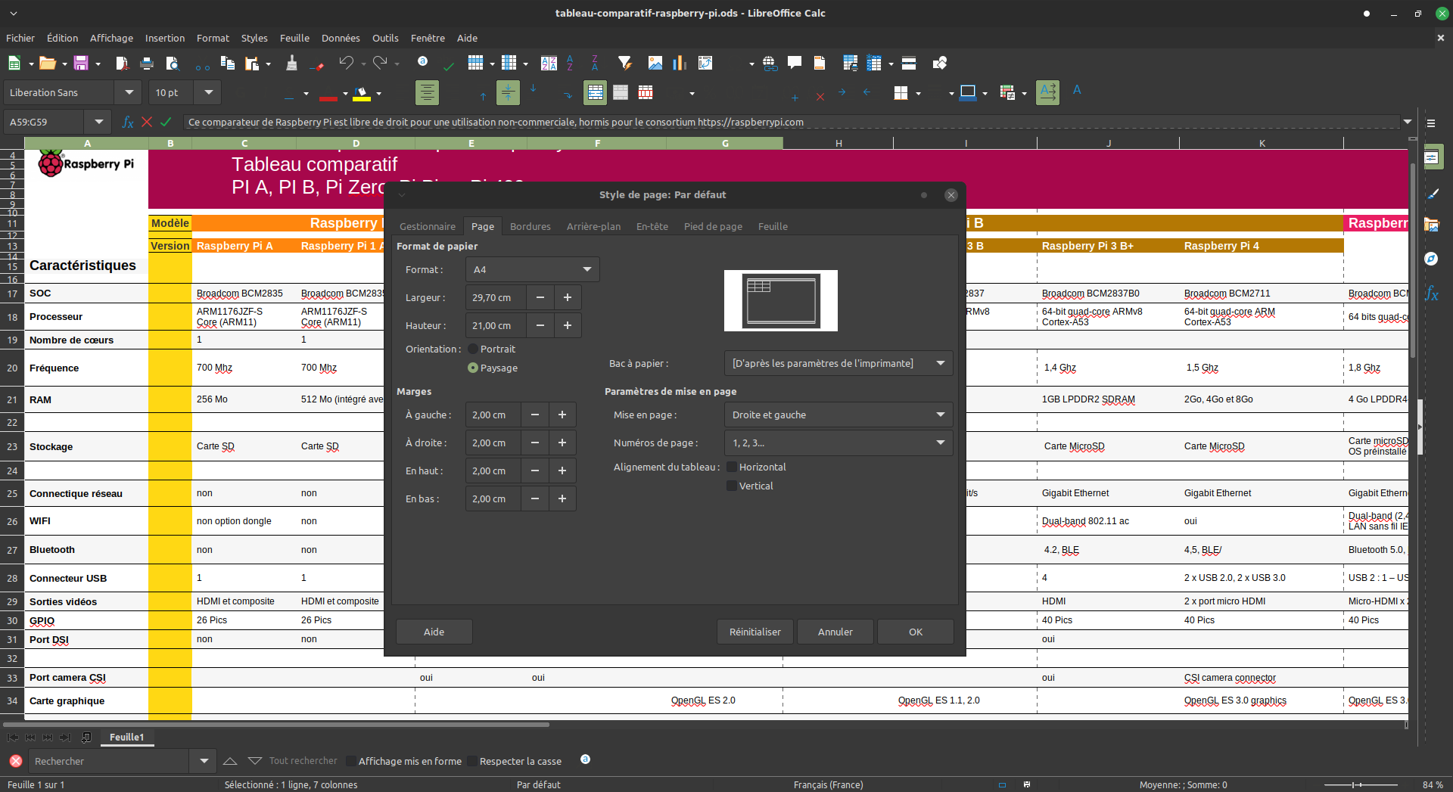Expand the paper Format A4 dropdown

(533, 269)
